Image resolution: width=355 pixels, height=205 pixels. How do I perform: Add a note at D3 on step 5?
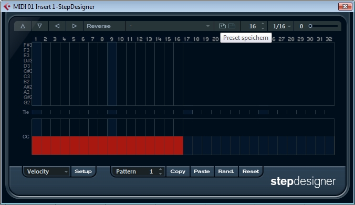tap(74, 66)
